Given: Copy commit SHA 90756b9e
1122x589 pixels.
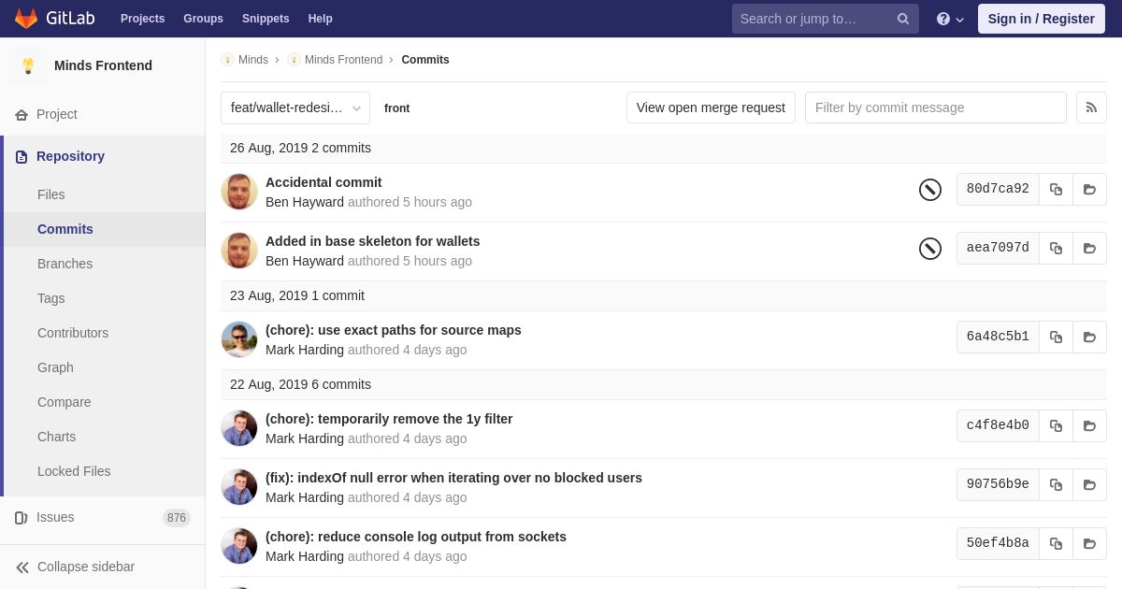Looking at the screenshot, I should (1056, 484).
